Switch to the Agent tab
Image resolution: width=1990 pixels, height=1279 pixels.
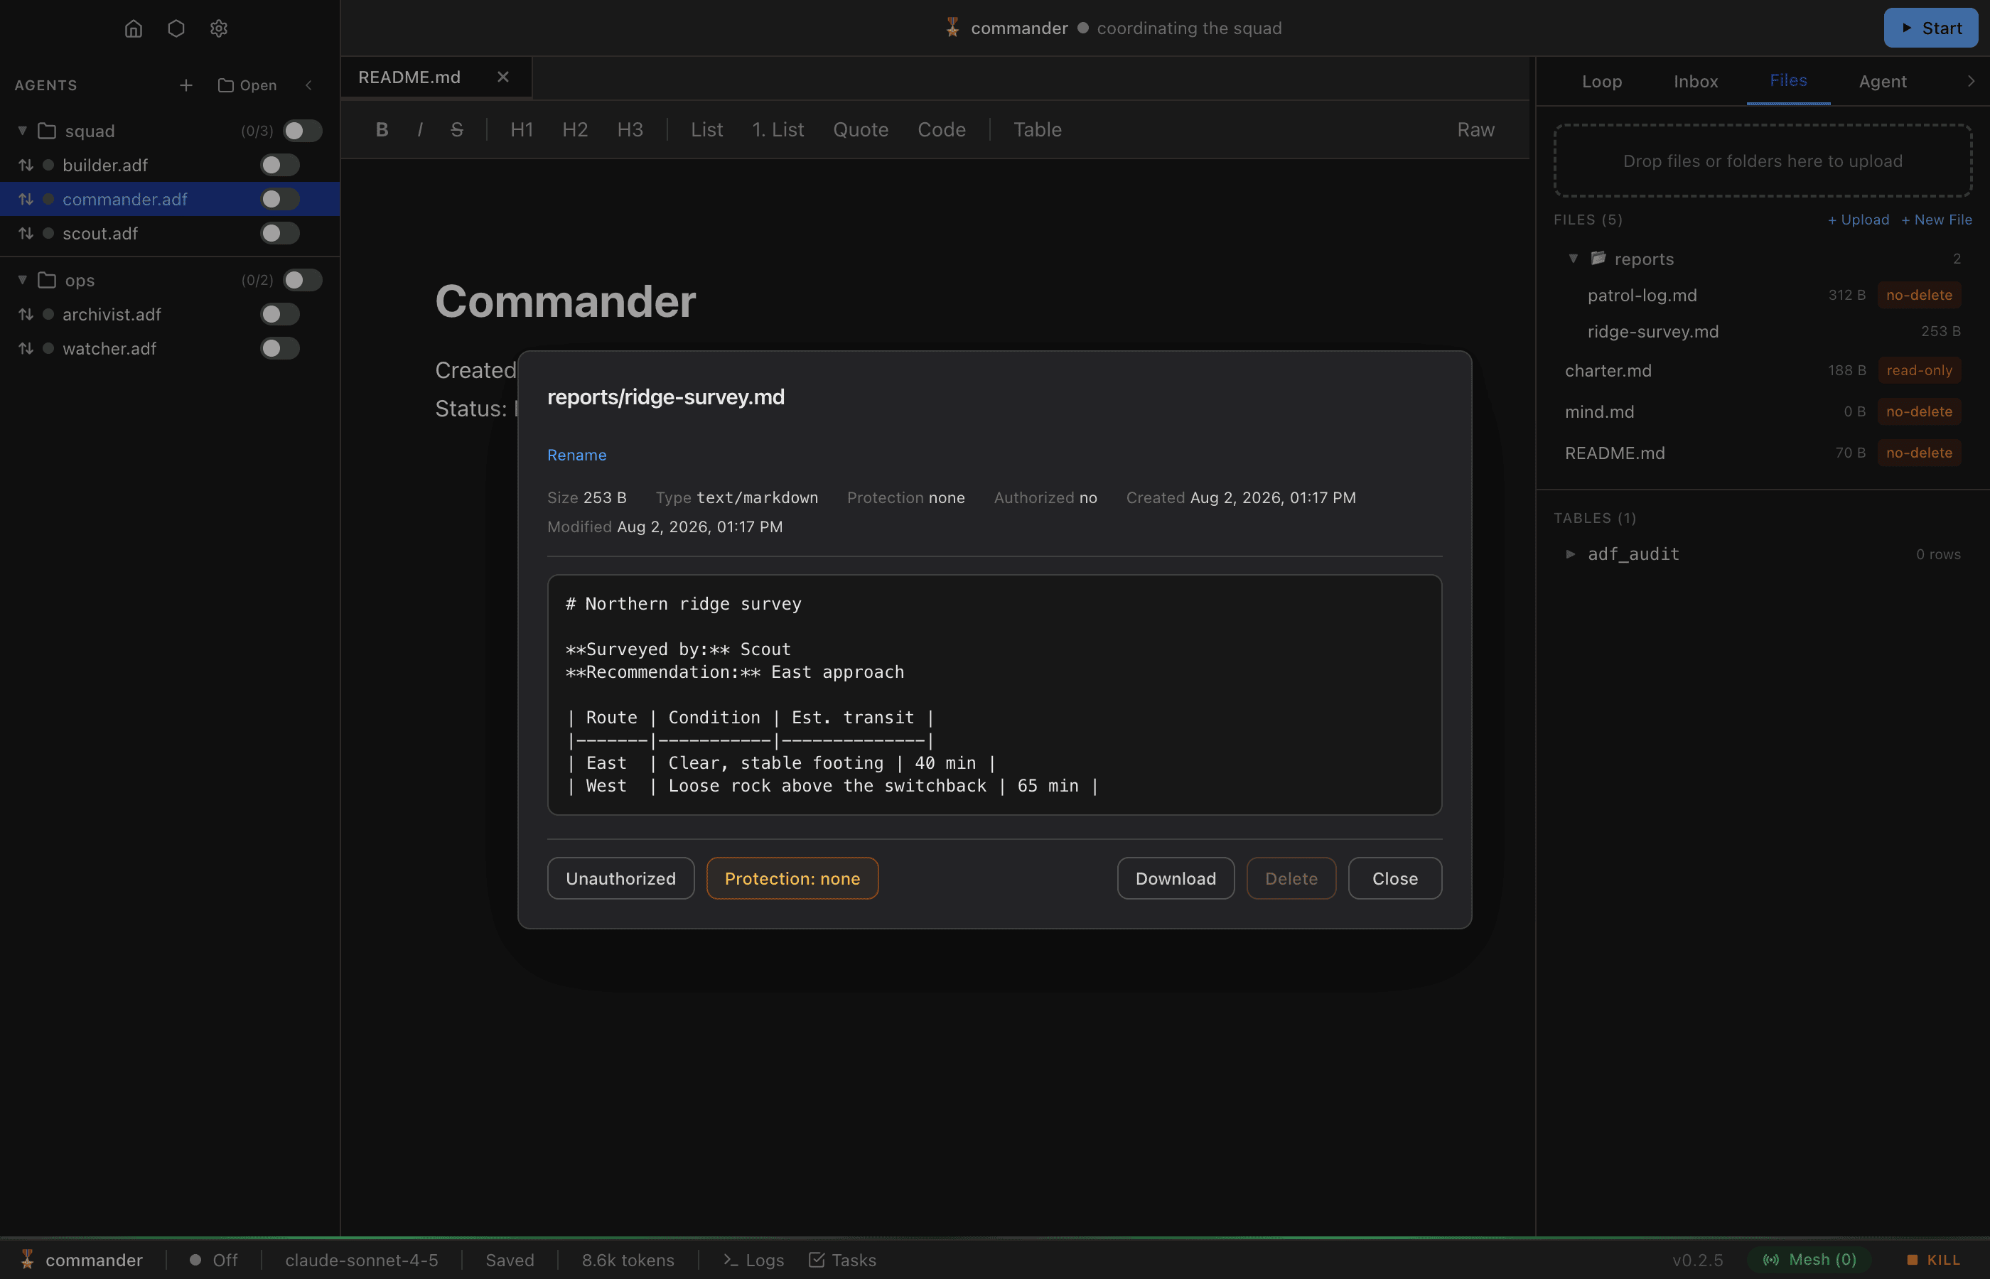[1882, 80]
